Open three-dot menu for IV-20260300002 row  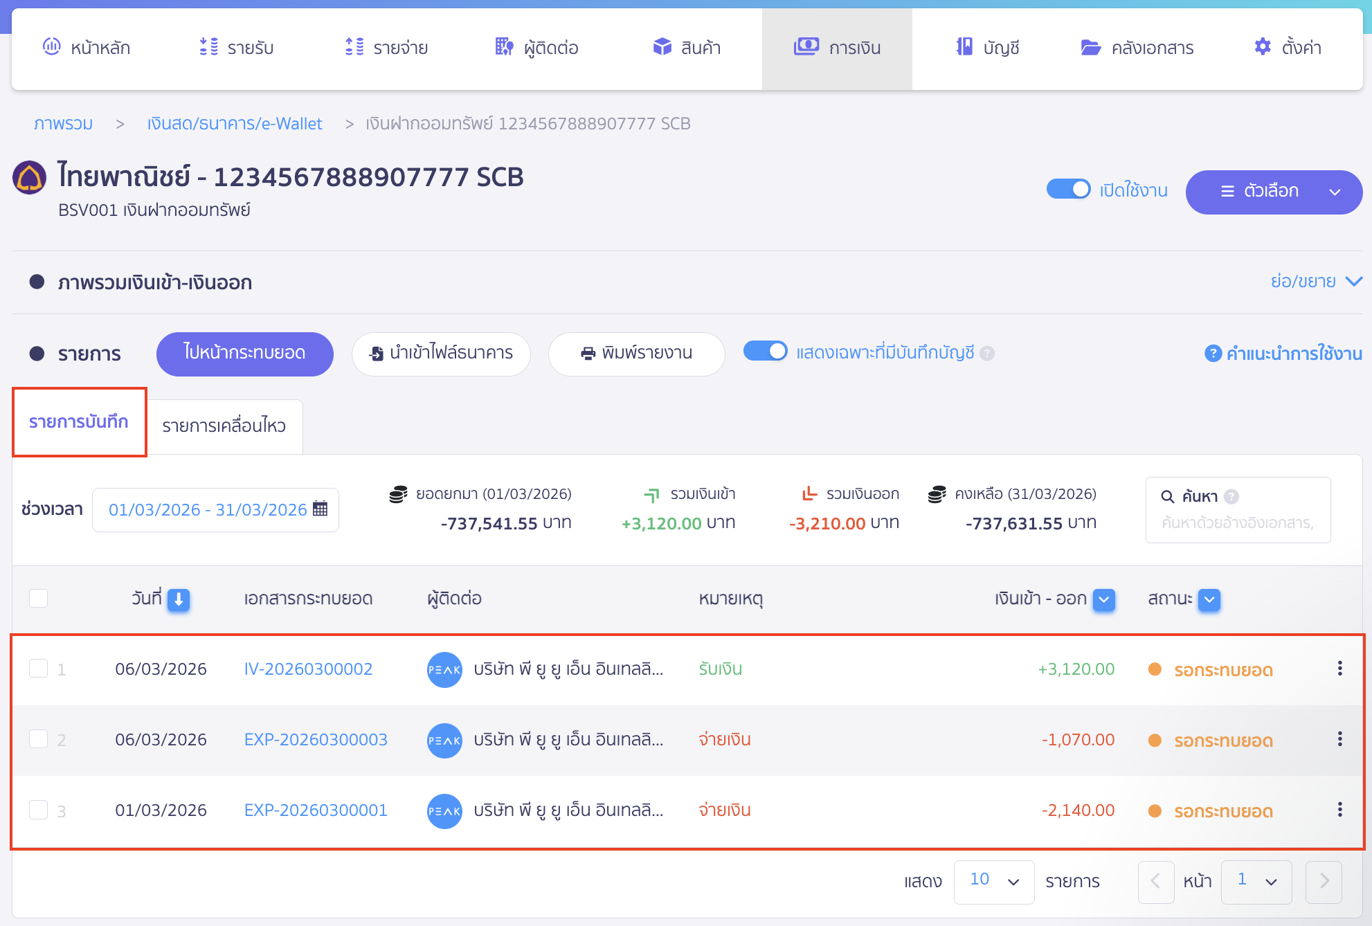point(1339,669)
